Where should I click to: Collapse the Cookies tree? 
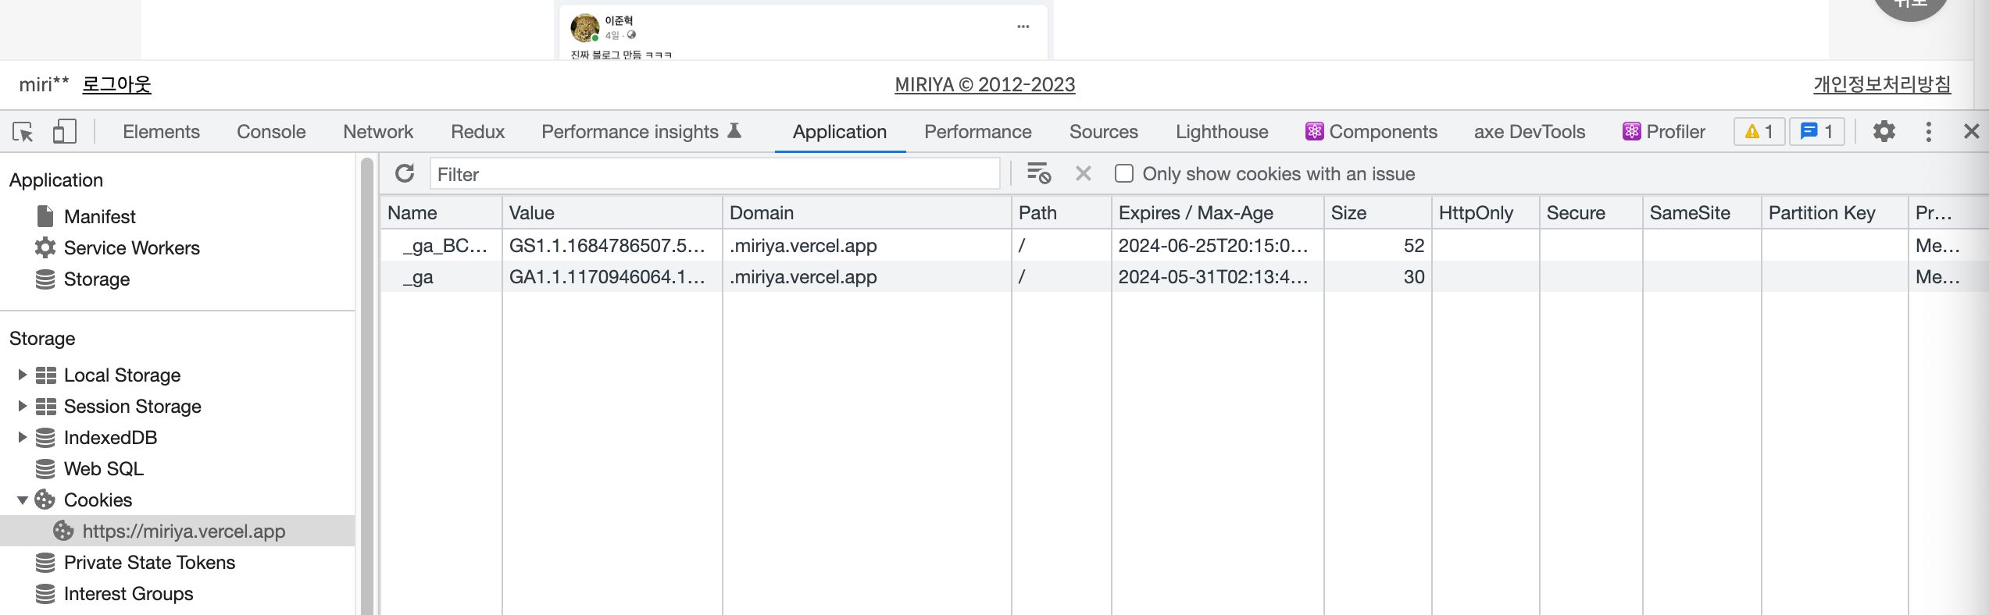tap(22, 499)
